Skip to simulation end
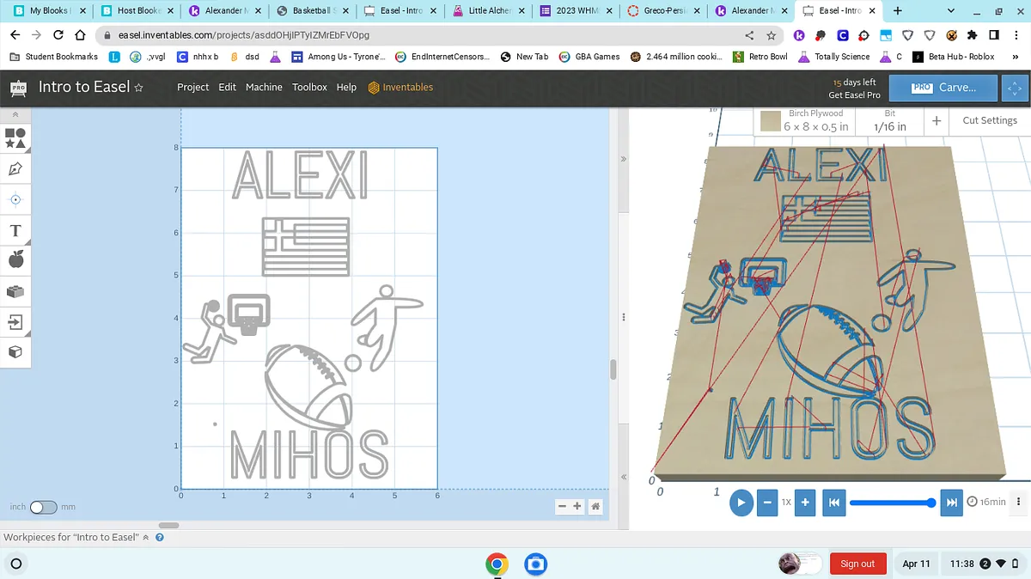The image size is (1031, 579). tap(950, 503)
